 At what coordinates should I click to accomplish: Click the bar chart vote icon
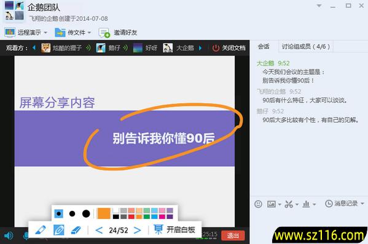pos(306,204)
